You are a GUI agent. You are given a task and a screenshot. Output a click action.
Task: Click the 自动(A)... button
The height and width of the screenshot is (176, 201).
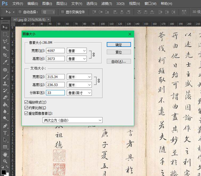119,62
